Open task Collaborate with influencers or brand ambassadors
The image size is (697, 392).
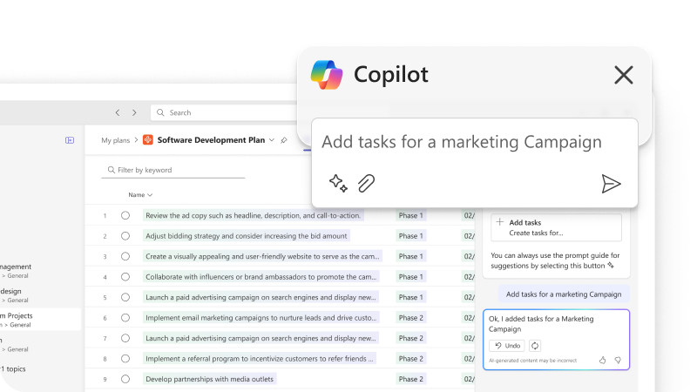click(261, 277)
